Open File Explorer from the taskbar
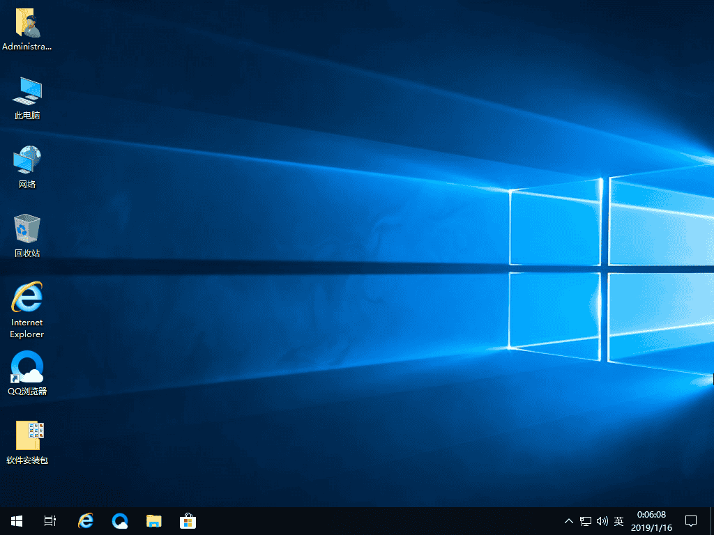 tap(154, 521)
